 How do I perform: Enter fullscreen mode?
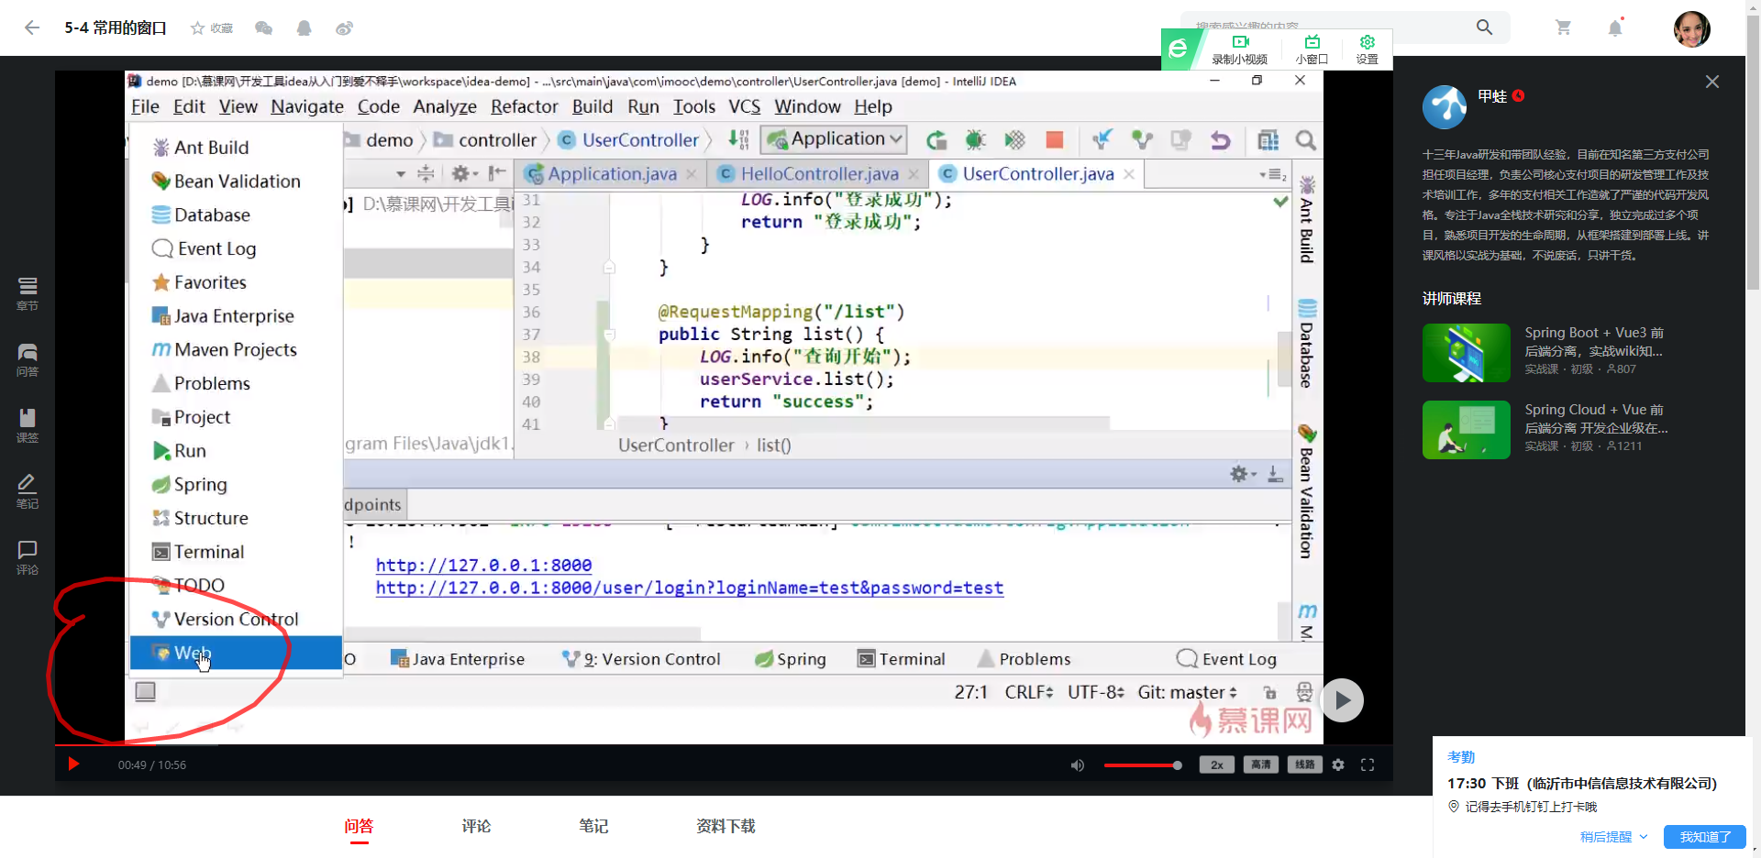coord(1368,764)
